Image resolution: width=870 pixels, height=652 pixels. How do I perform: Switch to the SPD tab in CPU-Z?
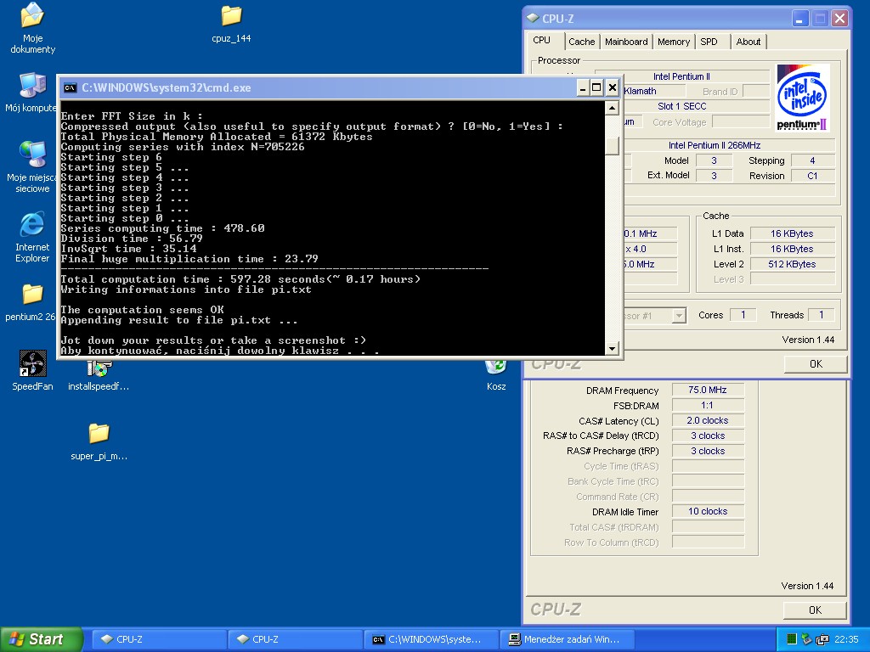709,42
